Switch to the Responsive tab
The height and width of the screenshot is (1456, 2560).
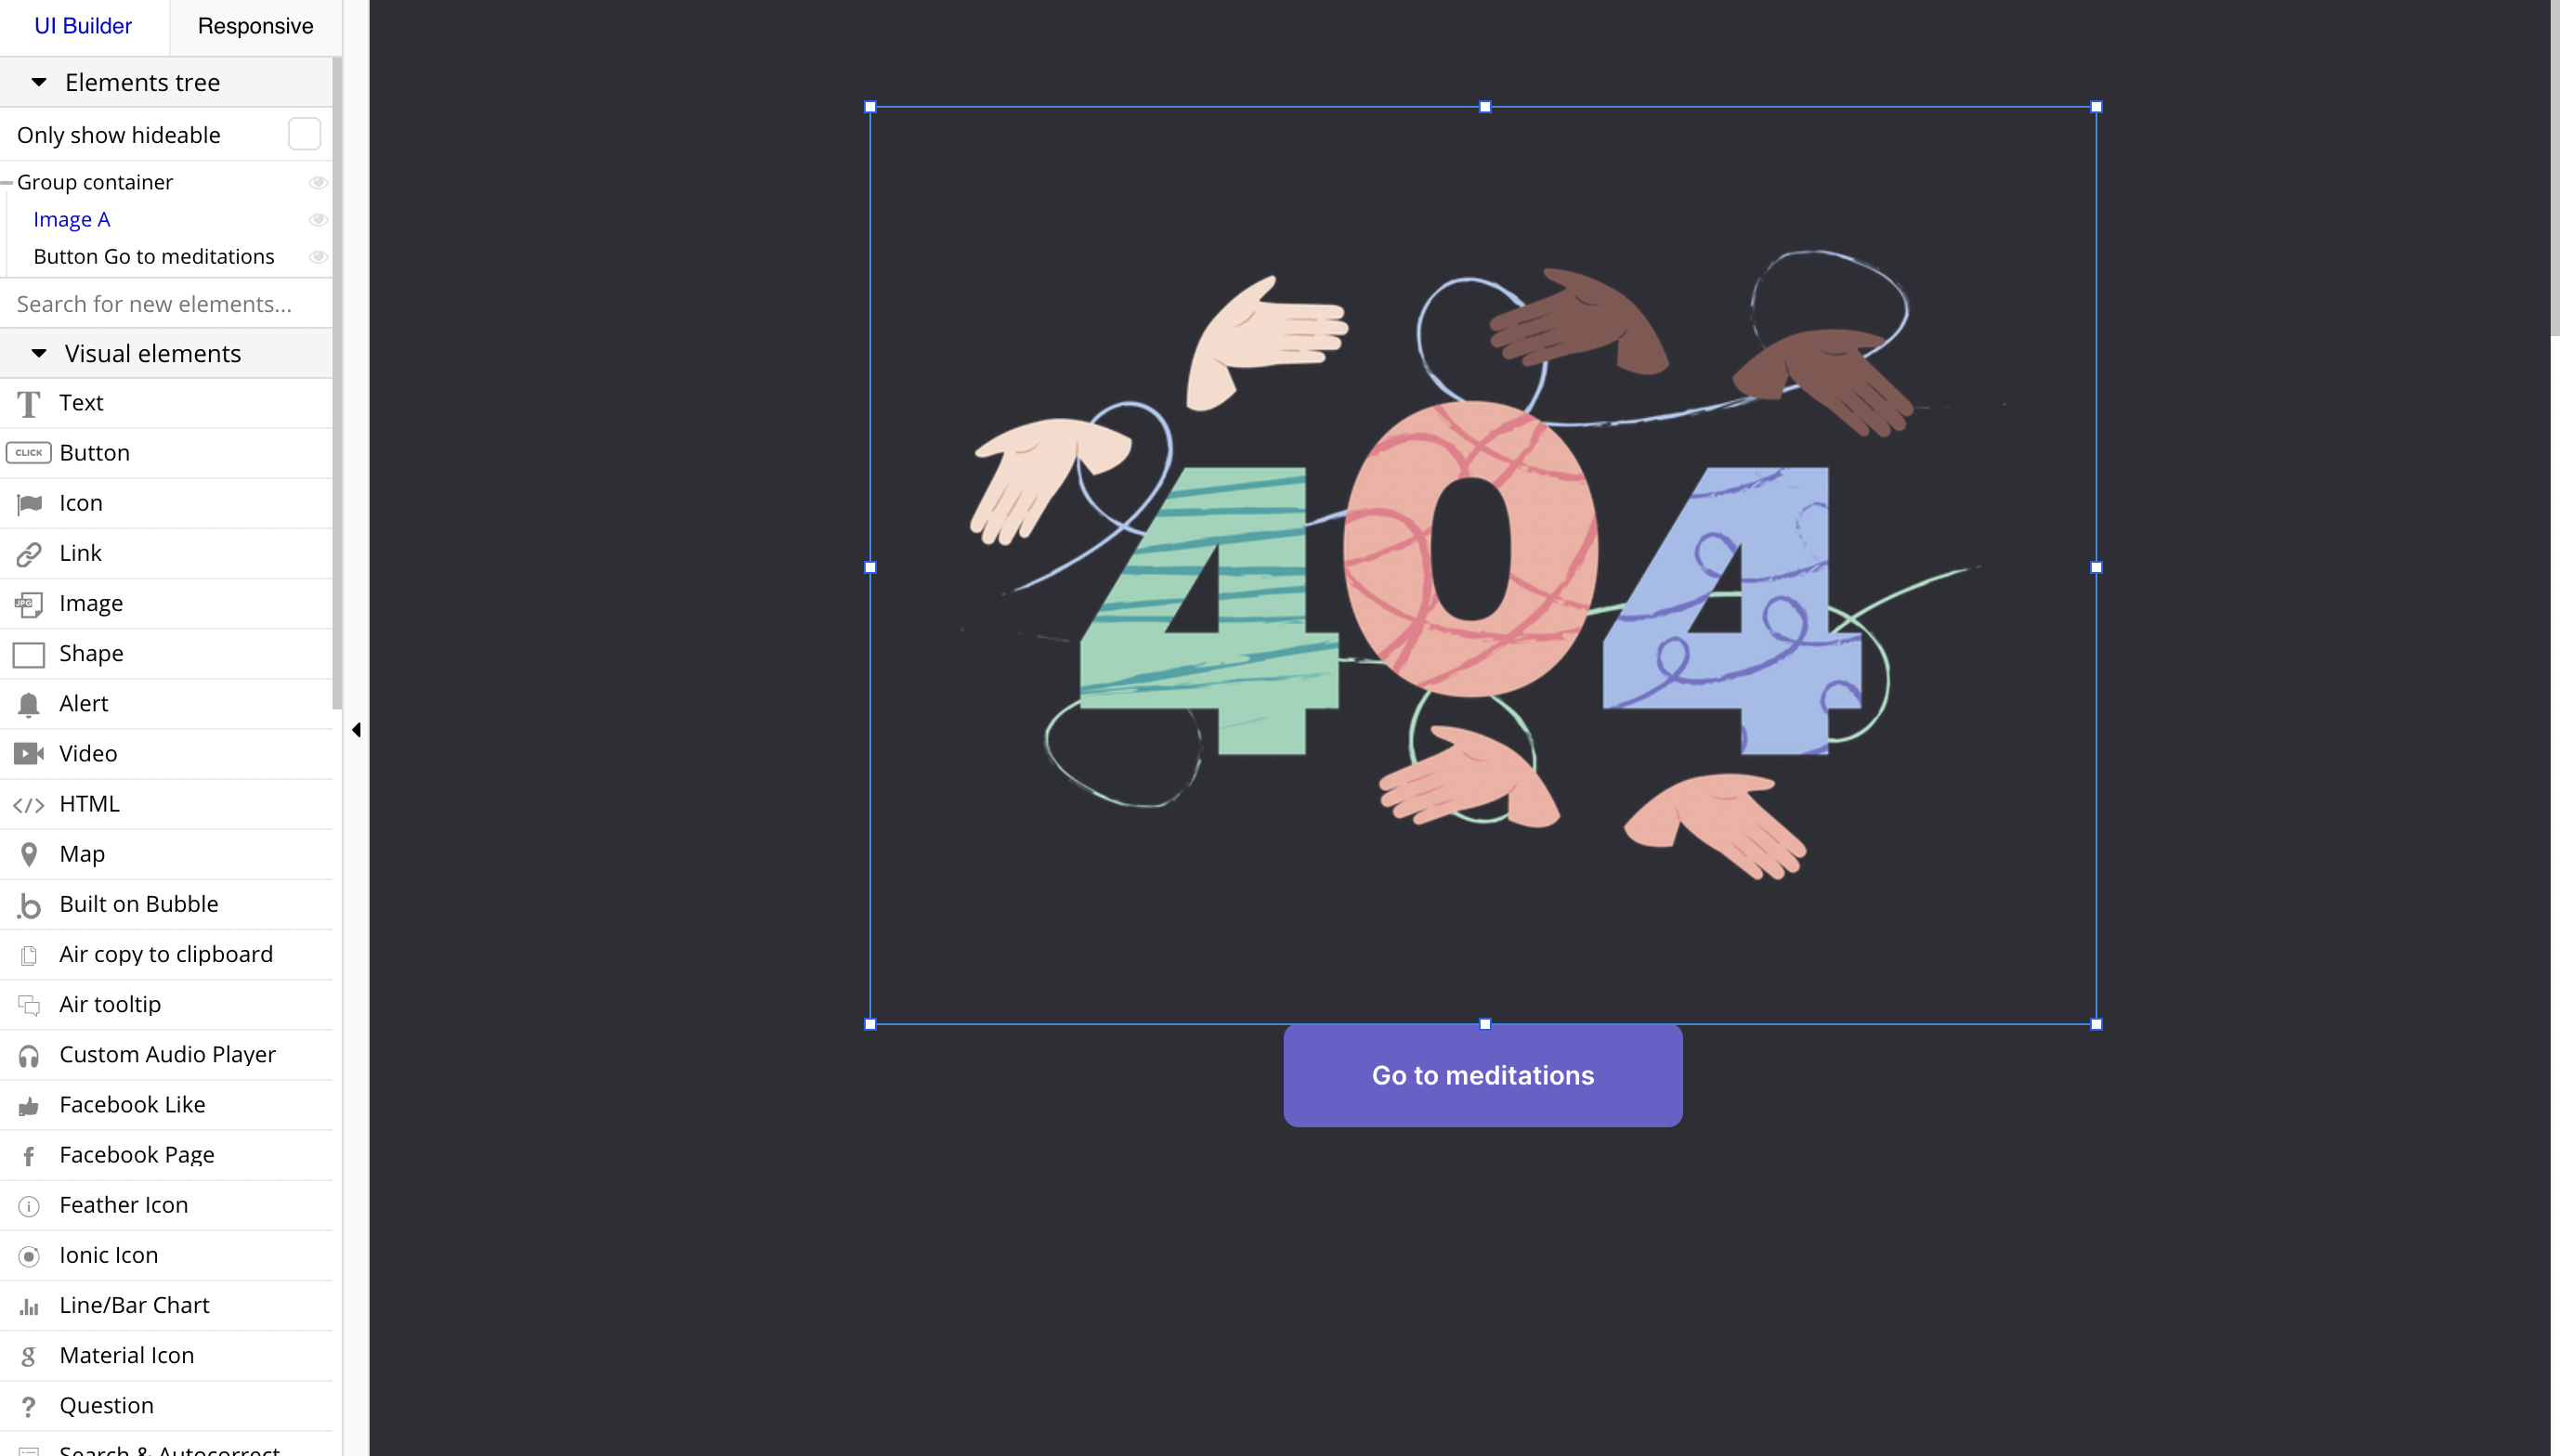(x=255, y=26)
